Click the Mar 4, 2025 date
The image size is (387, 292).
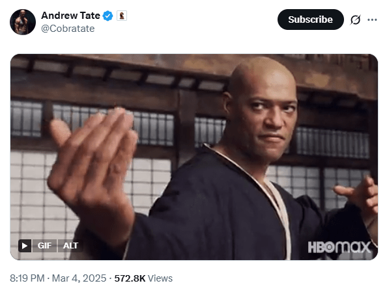79,278
